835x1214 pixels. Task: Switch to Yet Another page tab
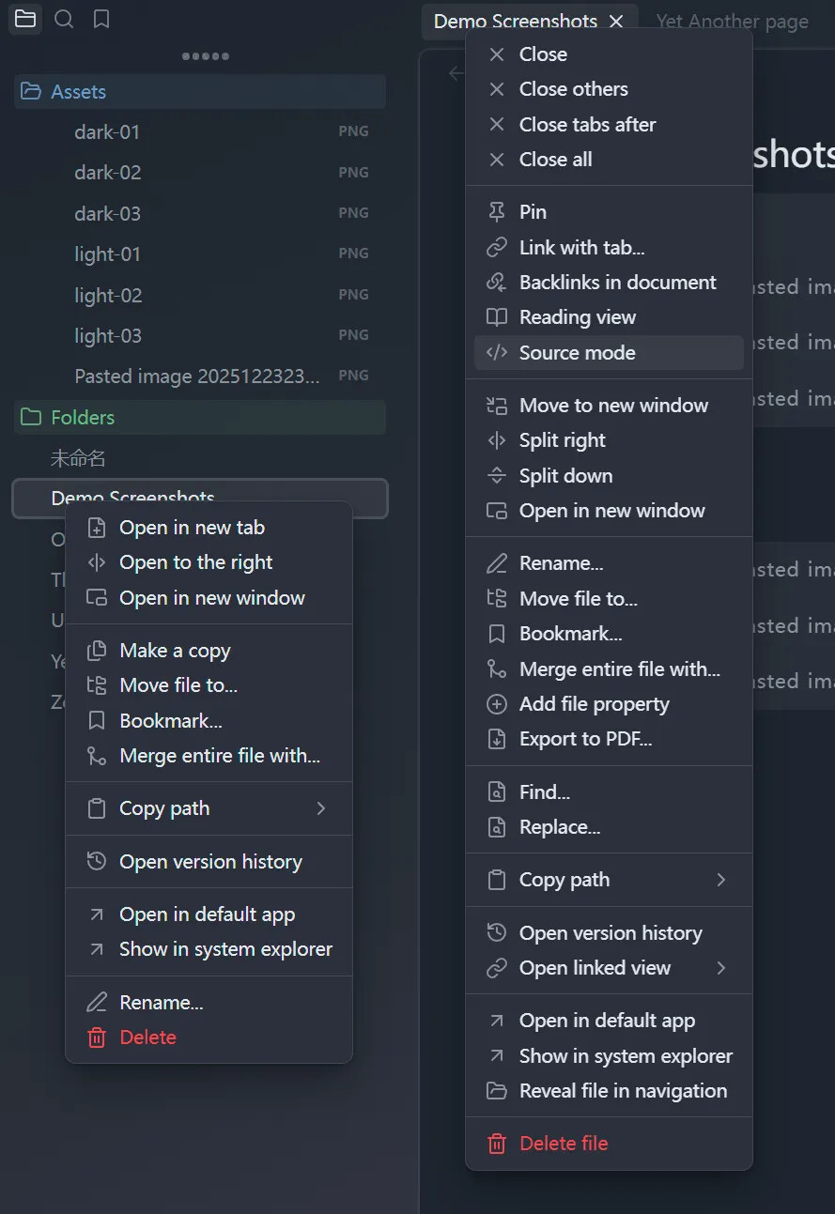732,21
